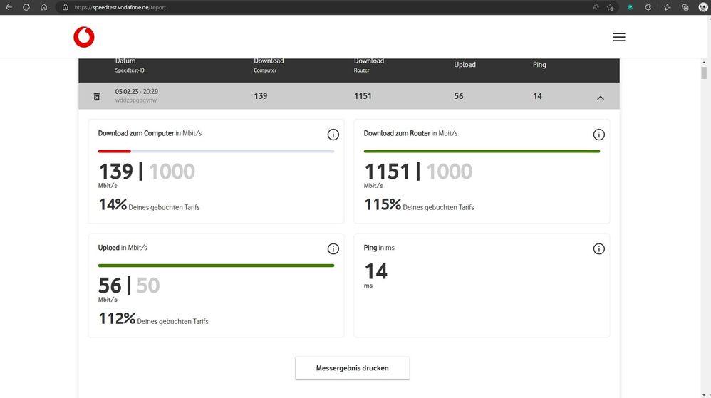
Task: Click the Upload column header
Action: (465, 65)
